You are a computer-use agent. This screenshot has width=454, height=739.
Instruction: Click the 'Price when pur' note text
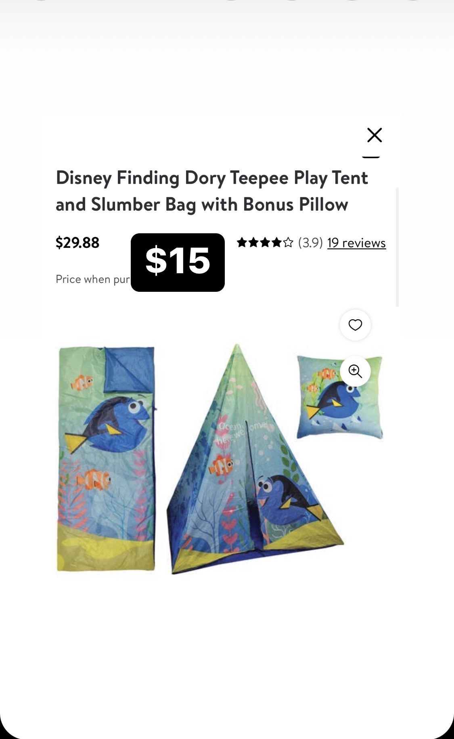pos(93,279)
